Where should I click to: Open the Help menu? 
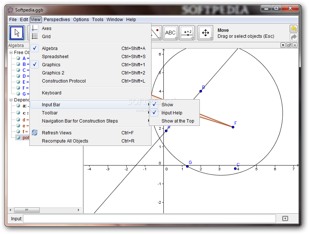point(131,20)
